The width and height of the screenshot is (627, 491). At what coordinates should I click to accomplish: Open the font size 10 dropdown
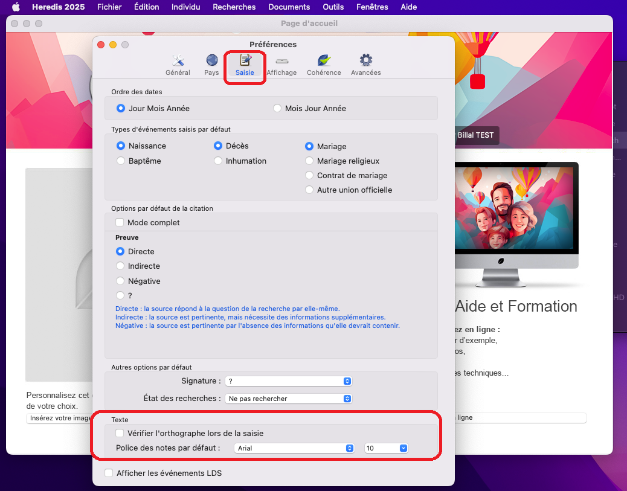(387, 448)
